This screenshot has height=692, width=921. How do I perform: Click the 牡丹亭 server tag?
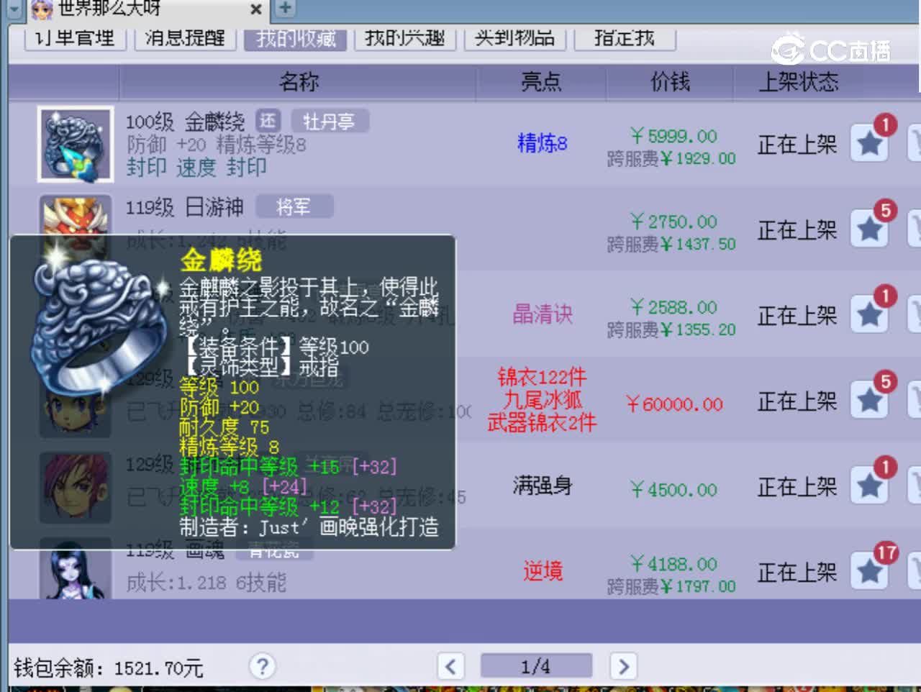pos(329,122)
